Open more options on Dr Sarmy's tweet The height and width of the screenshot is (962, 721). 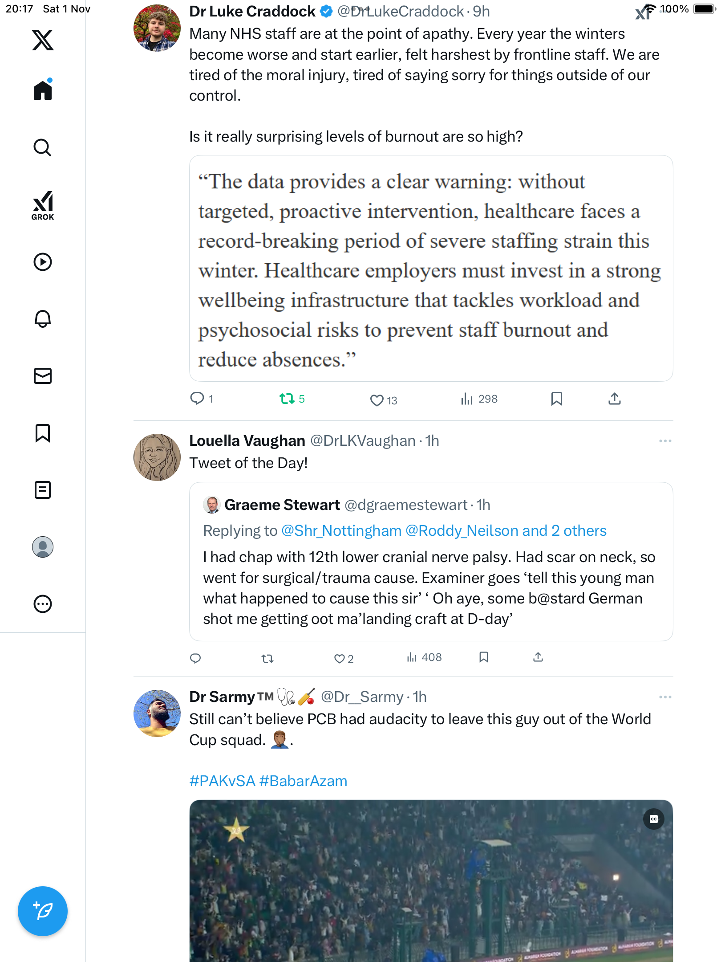(x=665, y=697)
